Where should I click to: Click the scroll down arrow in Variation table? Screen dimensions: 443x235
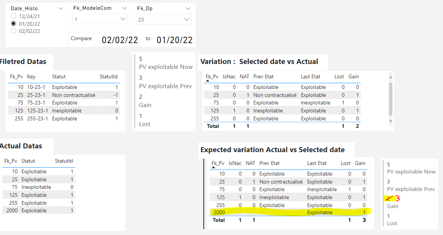[x=391, y=121]
